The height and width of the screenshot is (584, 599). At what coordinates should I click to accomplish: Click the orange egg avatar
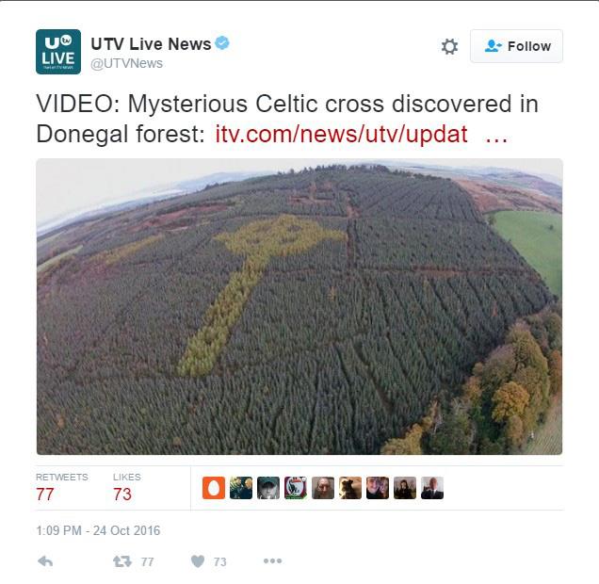214,488
